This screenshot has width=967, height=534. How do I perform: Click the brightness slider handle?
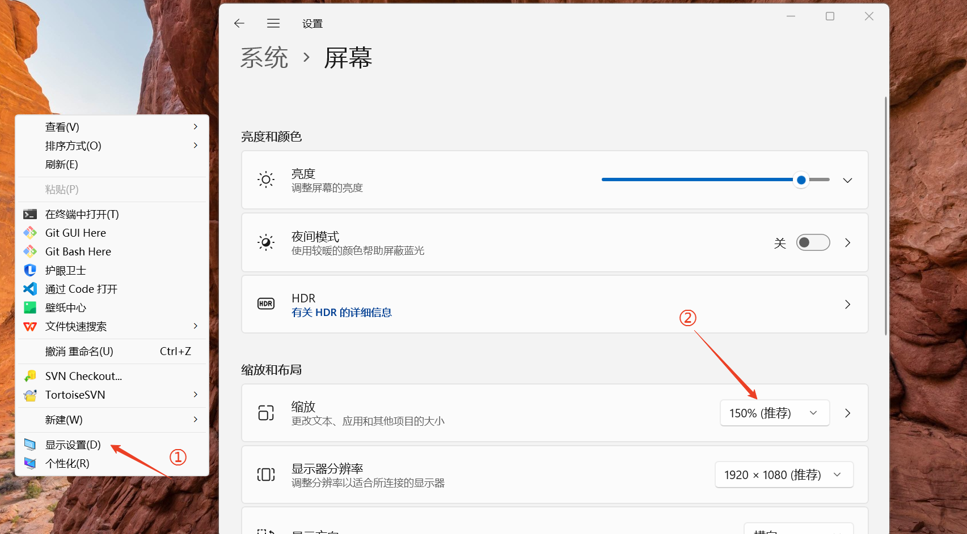(801, 180)
